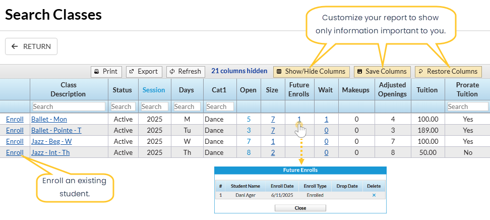
Task: Sort by Size column header
Action: pyautogui.click(x=272, y=90)
